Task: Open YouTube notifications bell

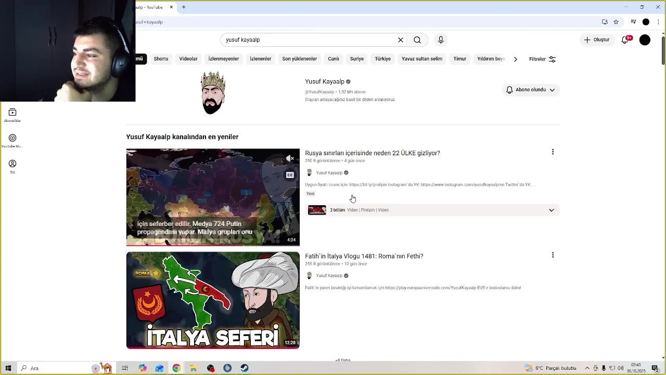Action: (626, 40)
